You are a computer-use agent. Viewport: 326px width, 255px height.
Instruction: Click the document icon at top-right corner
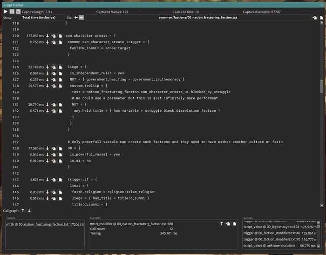point(321,17)
